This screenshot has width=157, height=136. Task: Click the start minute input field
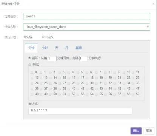[52, 59]
